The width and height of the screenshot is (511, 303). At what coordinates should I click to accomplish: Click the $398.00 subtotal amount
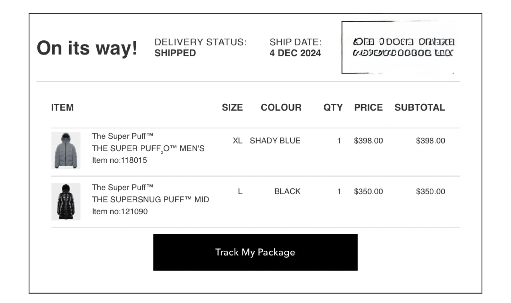point(430,141)
